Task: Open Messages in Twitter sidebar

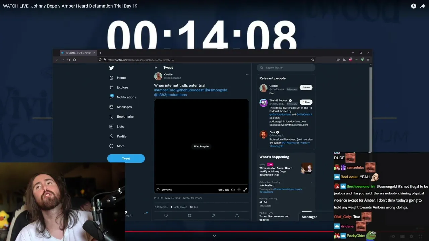Action: pos(120,107)
